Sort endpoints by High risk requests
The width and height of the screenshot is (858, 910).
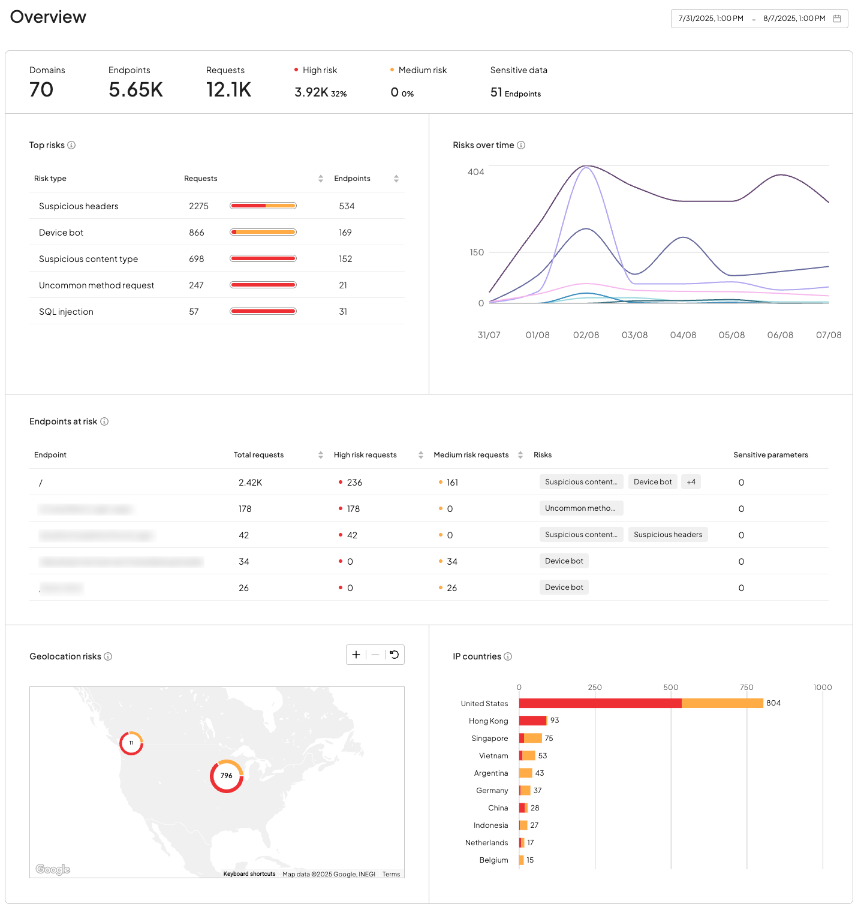[421, 455]
